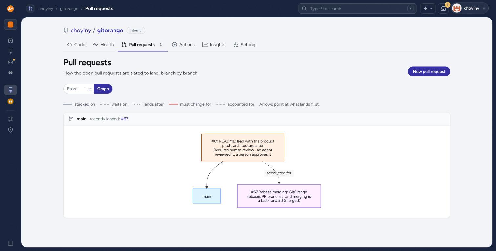Collapse the sidebar using bottom panel icon
Screen dimensions: 496x251
[x=10, y=243]
